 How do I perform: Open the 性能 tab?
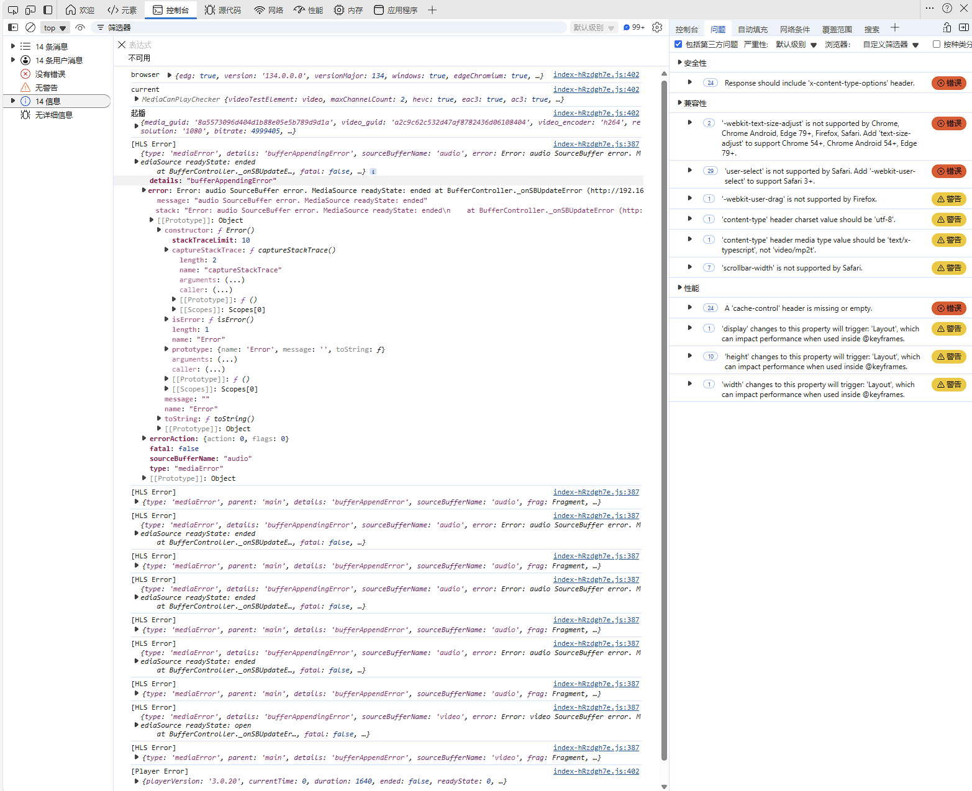point(309,10)
